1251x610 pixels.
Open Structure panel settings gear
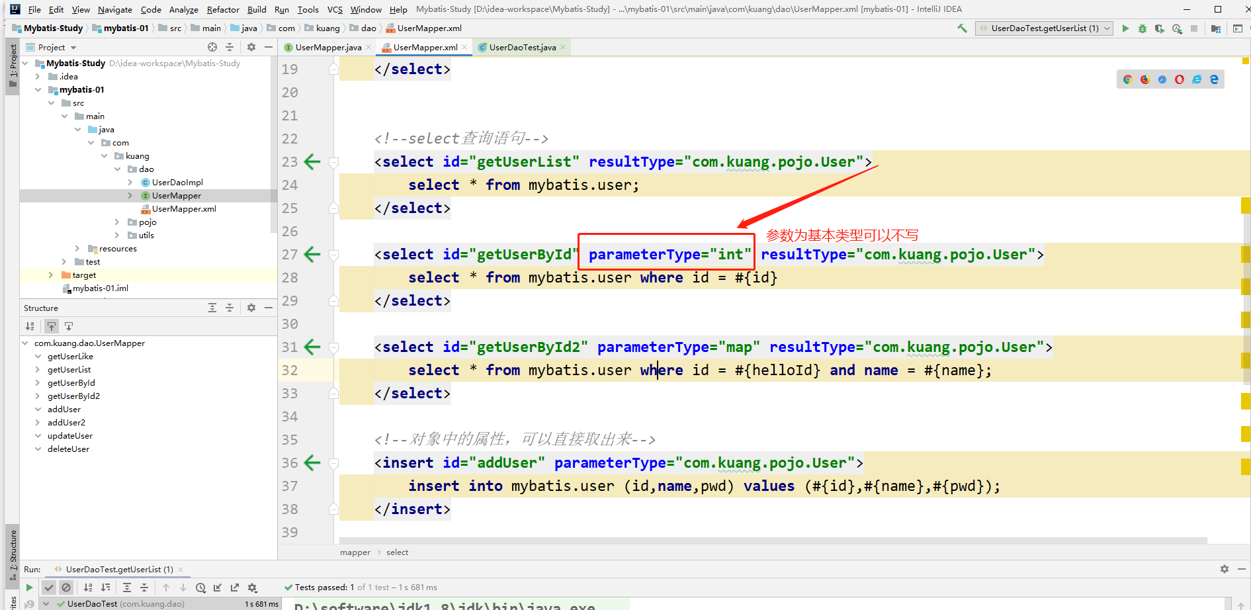pos(251,308)
